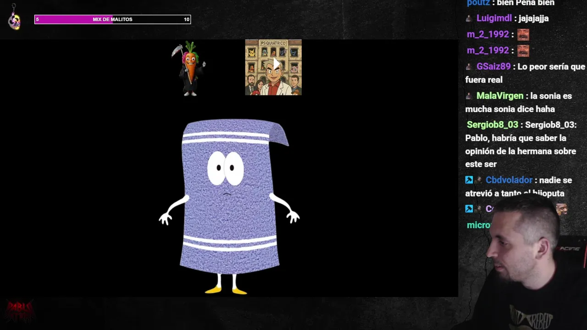This screenshot has height=330, width=587.
Task: Click the user badge before GSaiz89
Action: (x=469, y=67)
